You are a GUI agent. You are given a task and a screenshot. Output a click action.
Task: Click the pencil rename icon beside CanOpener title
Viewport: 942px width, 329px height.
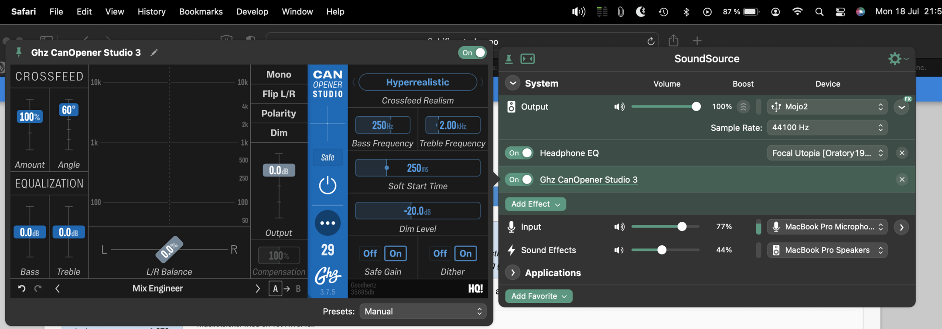pyautogui.click(x=154, y=53)
